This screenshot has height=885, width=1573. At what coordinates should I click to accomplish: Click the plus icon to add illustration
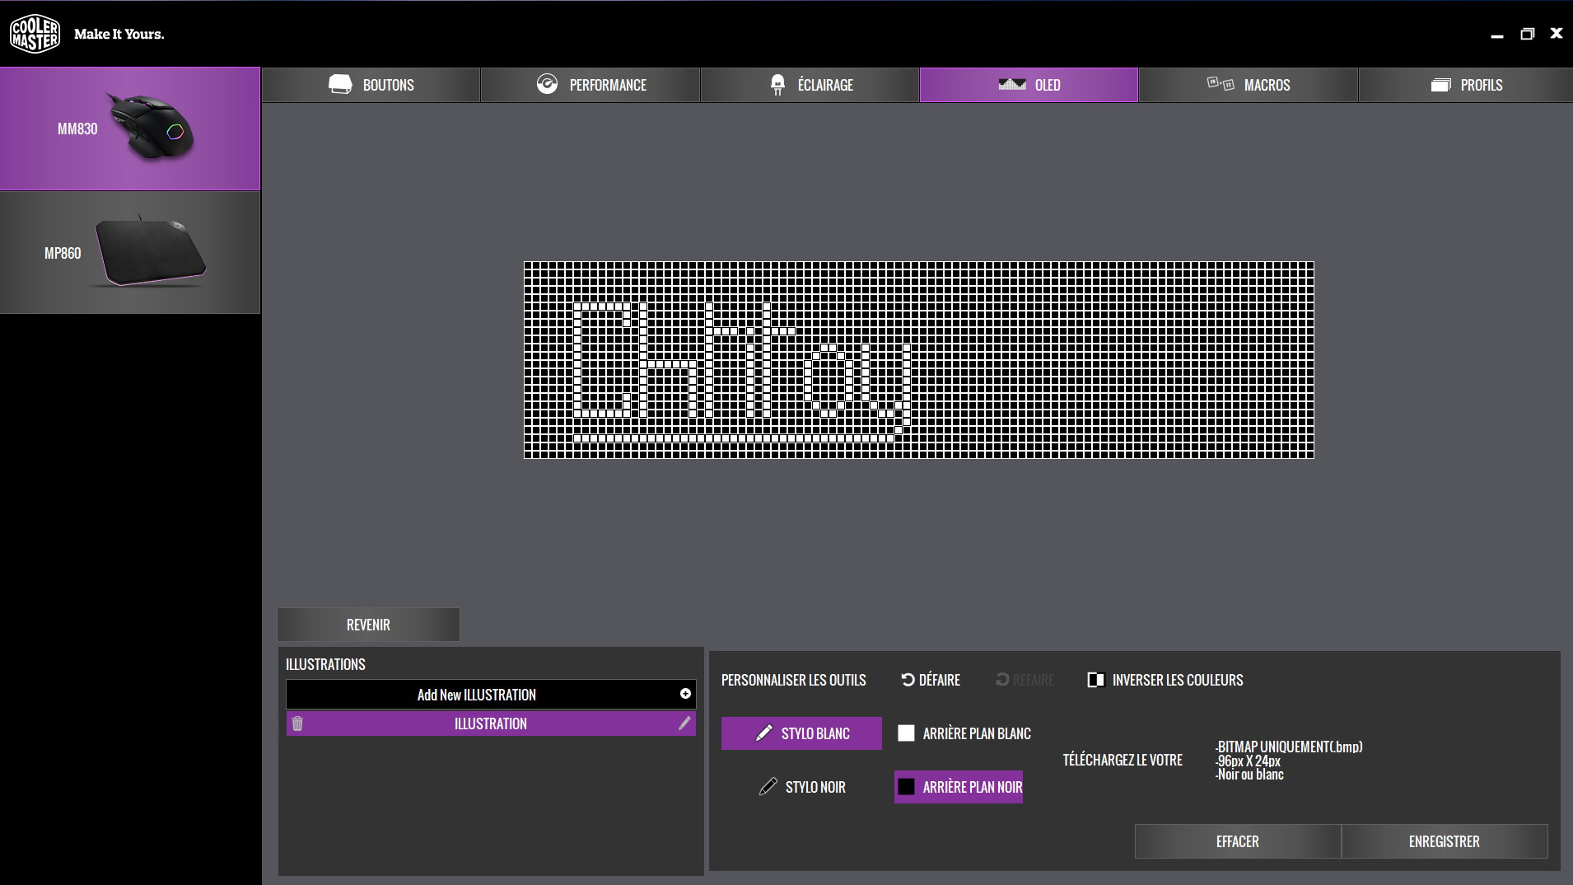tap(685, 694)
